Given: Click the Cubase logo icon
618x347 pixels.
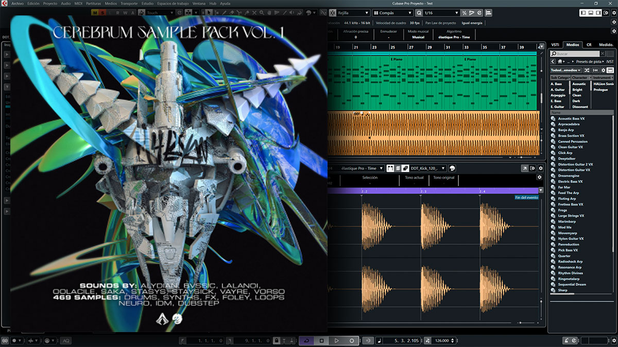Looking at the screenshot, I should pyautogui.click(x=4, y=3).
